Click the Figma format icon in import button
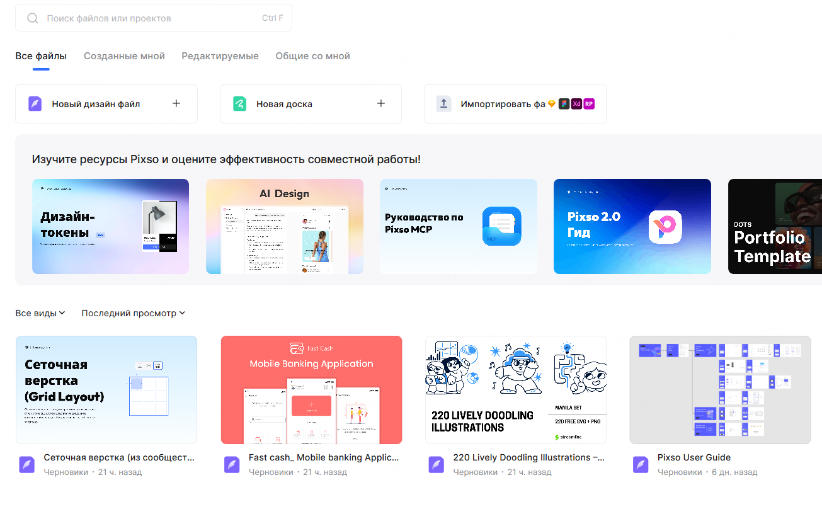The width and height of the screenshot is (822, 509). click(x=564, y=104)
